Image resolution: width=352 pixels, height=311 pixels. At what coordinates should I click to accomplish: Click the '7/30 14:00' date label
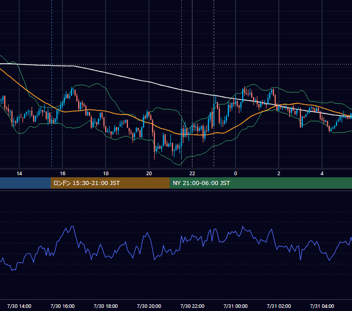pos(19,306)
